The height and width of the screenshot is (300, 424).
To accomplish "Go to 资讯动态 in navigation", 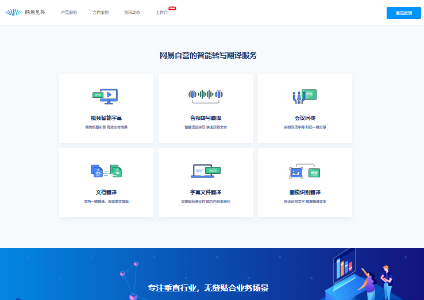I will pyautogui.click(x=132, y=13).
